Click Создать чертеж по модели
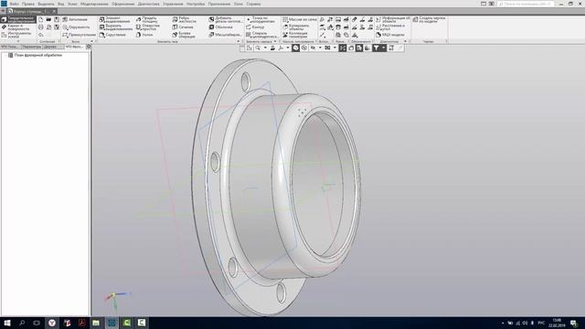Viewport: 585px width, 329px height. (x=429, y=19)
